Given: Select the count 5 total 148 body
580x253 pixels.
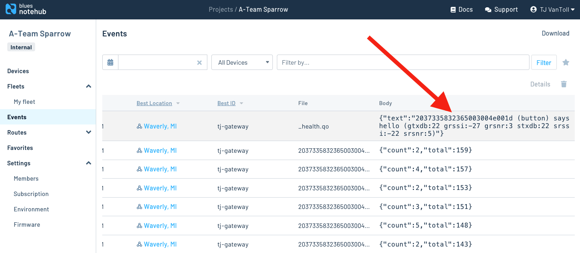Looking at the screenshot, I should 426,226.
